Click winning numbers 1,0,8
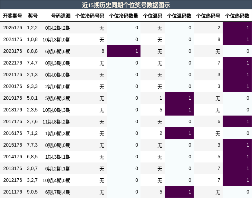The width and height of the screenshot is (252, 198). 32,39
